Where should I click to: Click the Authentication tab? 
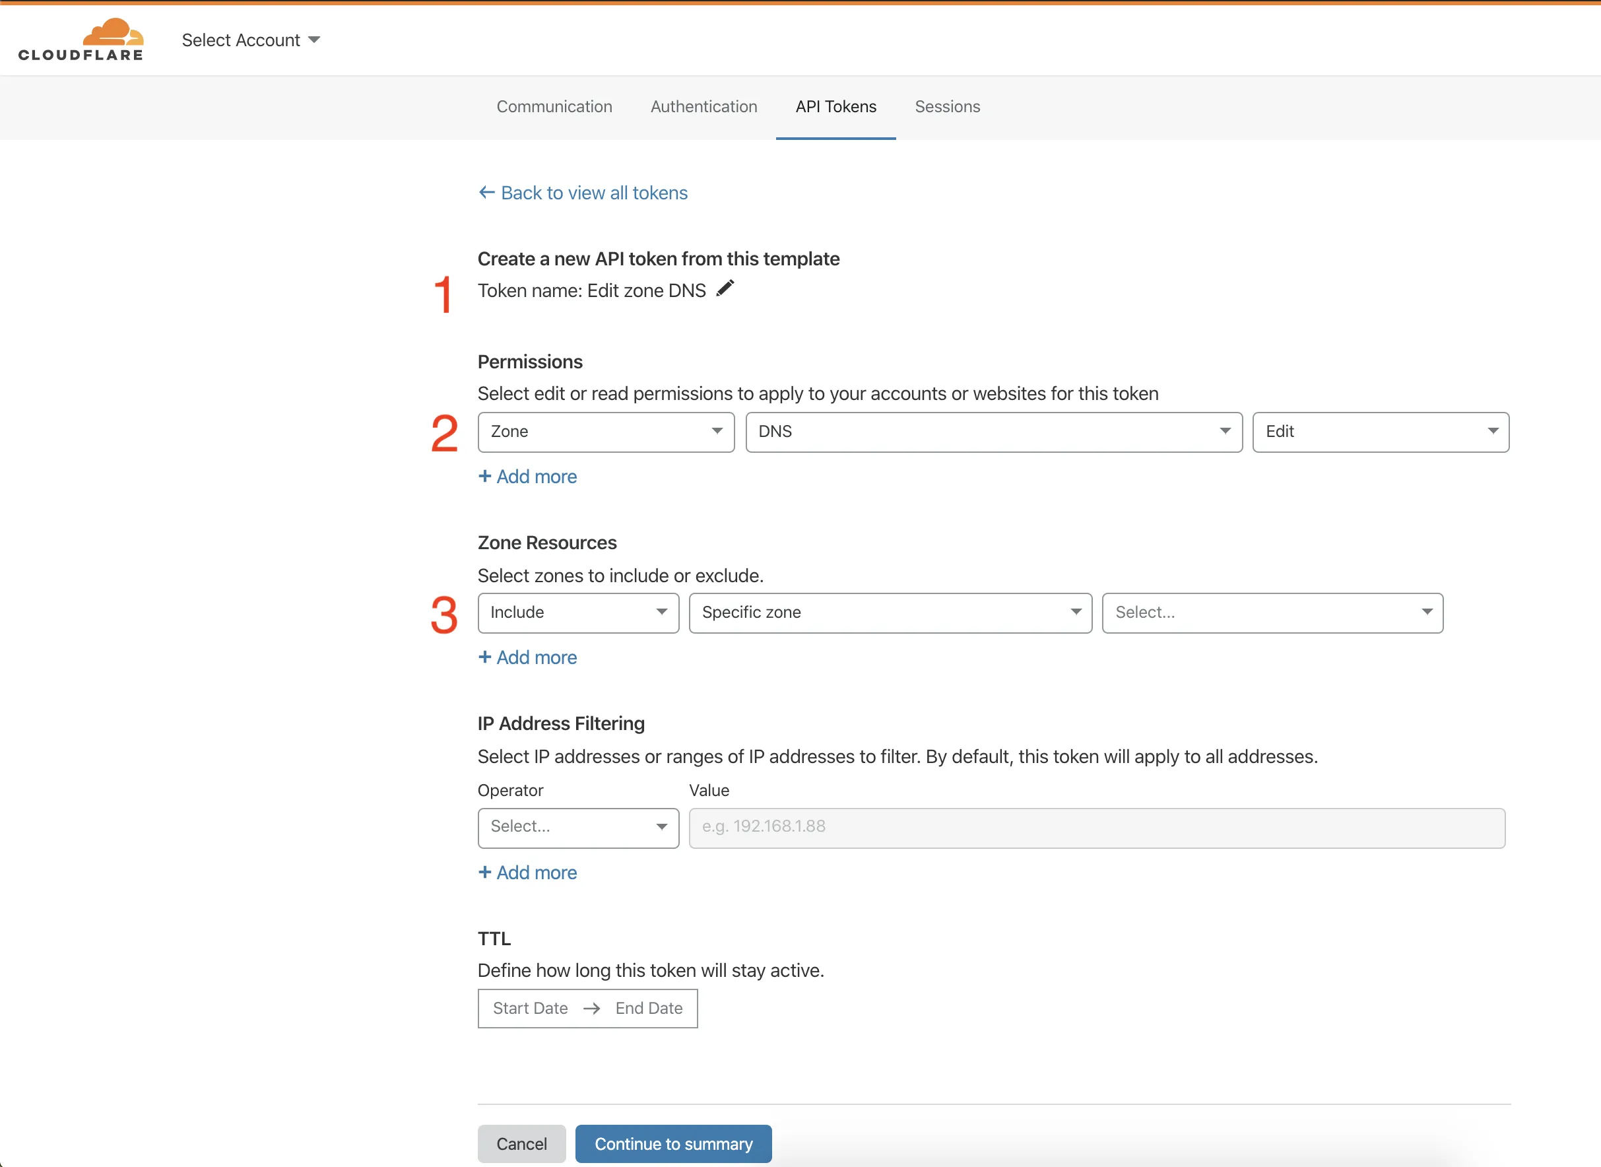tap(703, 106)
